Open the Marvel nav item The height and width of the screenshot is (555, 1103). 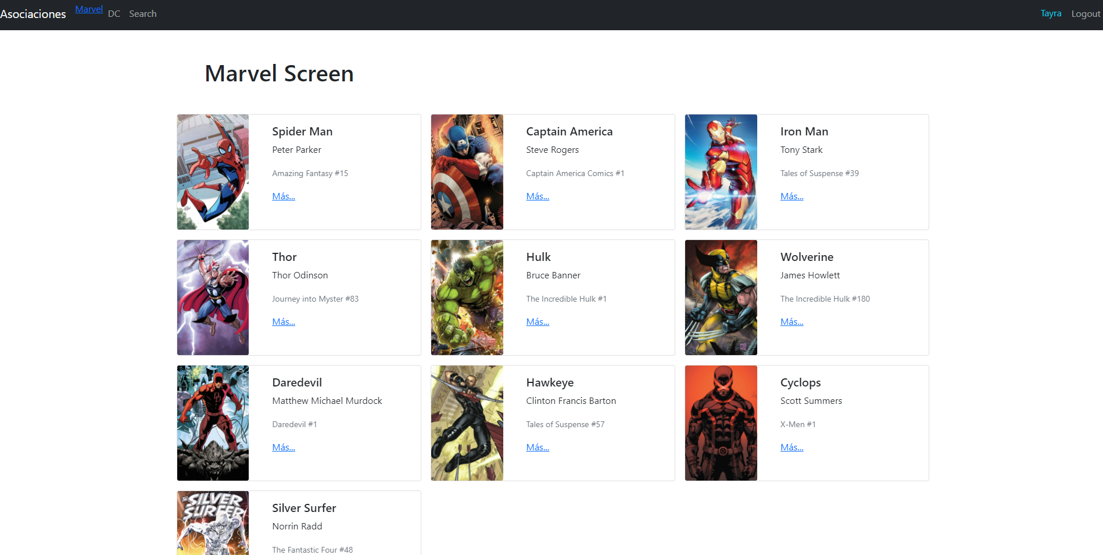pyautogui.click(x=89, y=9)
